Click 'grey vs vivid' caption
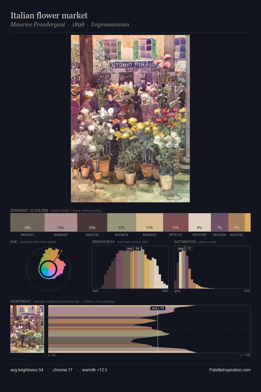The height and width of the screenshot is (392, 261). (x=207, y=242)
